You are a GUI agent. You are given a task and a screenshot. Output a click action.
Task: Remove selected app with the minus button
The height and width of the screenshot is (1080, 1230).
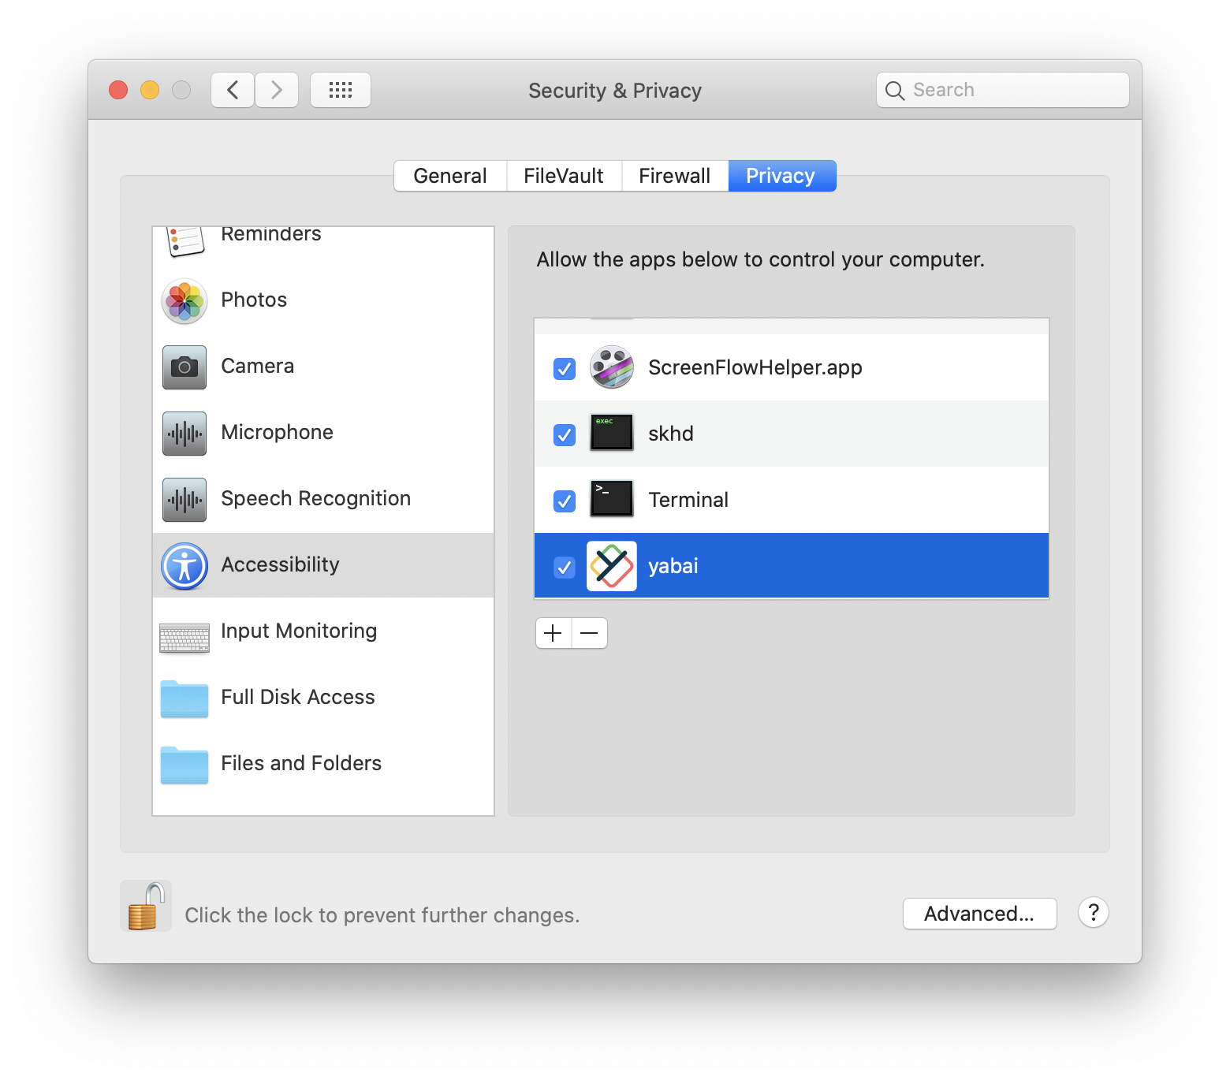pyautogui.click(x=589, y=633)
